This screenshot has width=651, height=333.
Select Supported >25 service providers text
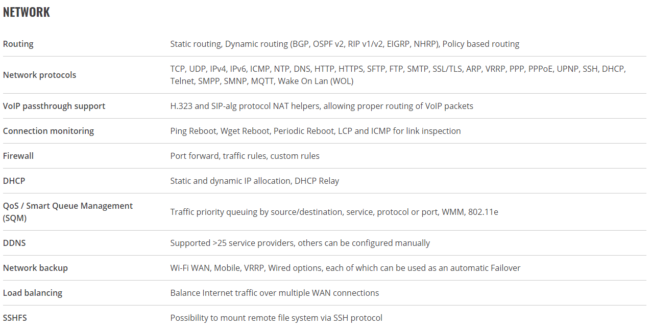300,243
